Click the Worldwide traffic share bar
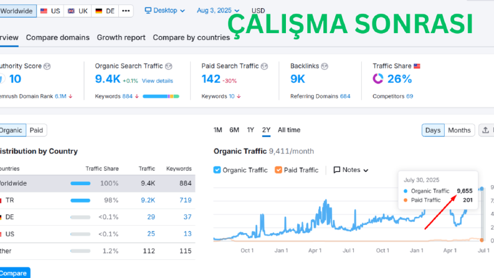This screenshot has height=278, width=494. click(x=80, y=183)
